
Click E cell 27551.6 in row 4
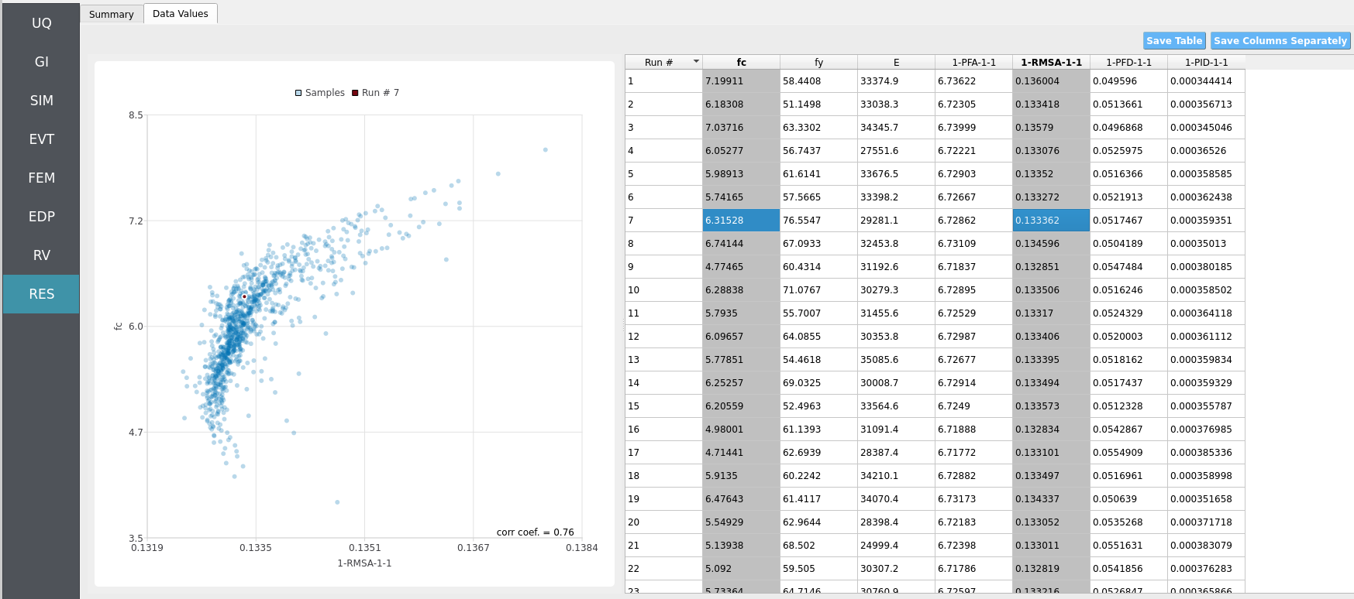(896, 150)
